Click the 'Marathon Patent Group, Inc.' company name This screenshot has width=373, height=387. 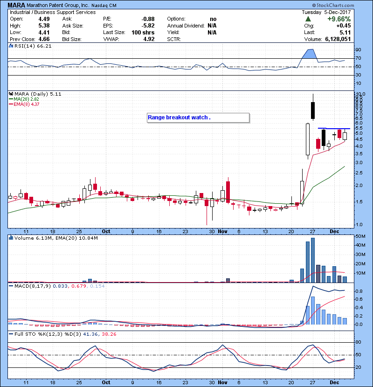coord(58,6)
